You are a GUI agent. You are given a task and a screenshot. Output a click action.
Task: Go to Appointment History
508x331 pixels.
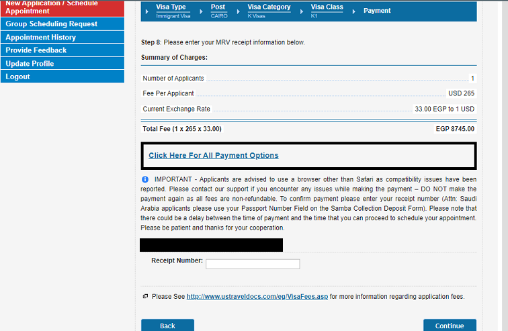click(62, 37)
